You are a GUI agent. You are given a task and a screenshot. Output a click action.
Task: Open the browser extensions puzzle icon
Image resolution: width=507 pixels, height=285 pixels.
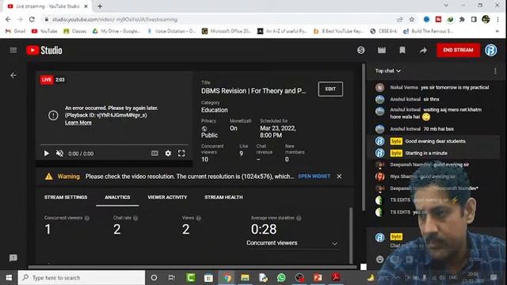point(462,19)
